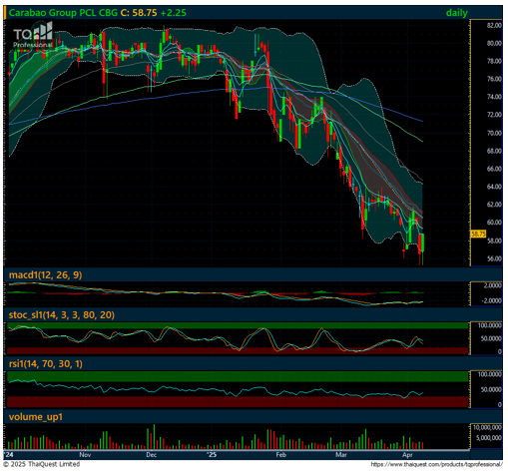Open the thaiquest.com tqprofessional link
This screenshot has height=472, width=508.
point(436,464)
